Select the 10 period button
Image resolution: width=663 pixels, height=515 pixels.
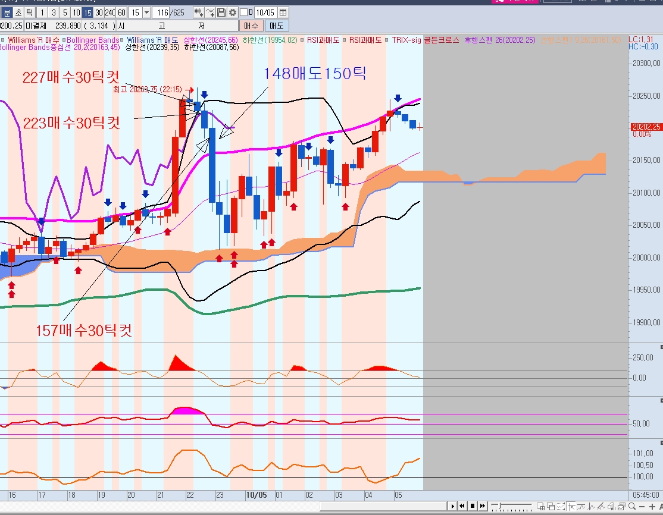coord(77,12)
